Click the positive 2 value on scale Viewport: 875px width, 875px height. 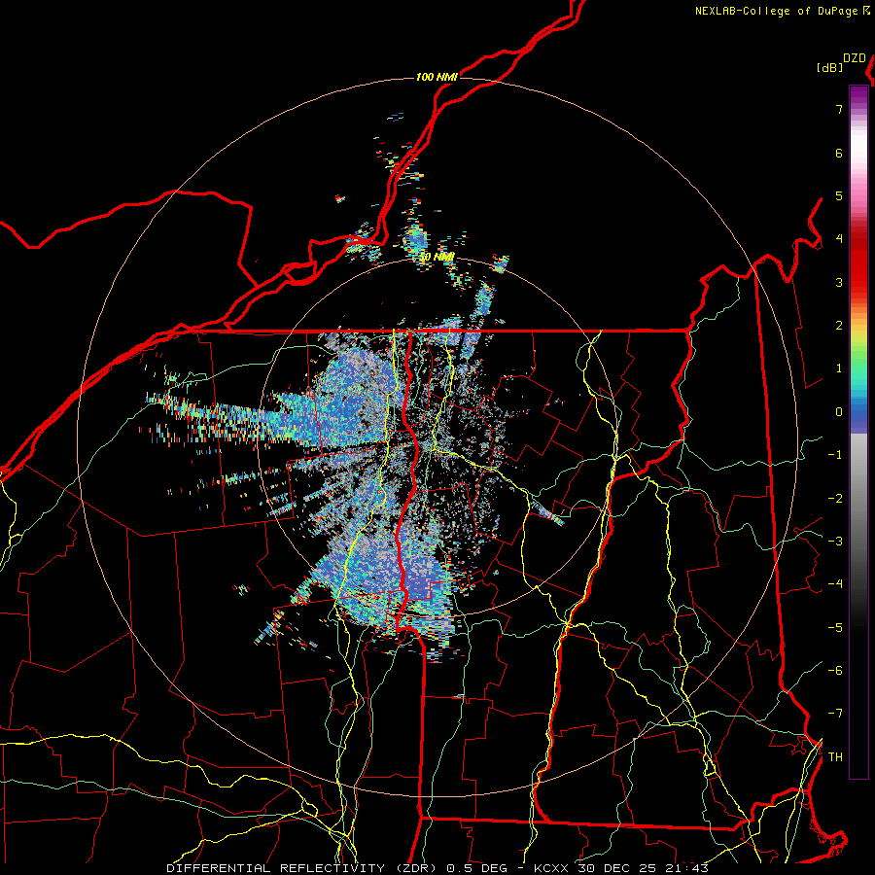coord(839,326)
